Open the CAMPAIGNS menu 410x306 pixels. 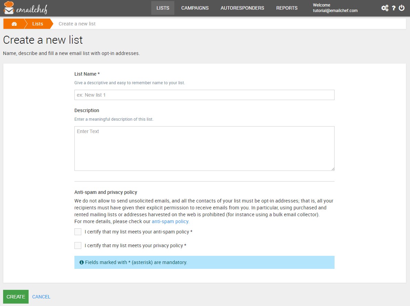pyautogui.click(x=195, y=8)
